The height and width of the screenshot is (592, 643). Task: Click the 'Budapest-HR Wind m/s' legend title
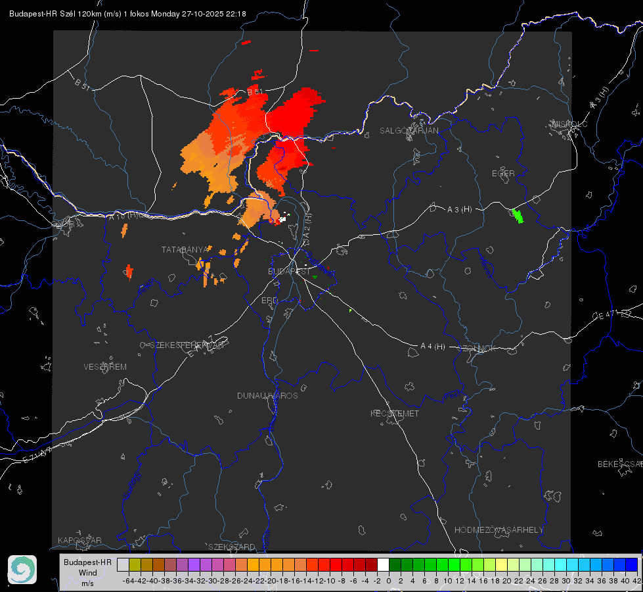point(87,573)
